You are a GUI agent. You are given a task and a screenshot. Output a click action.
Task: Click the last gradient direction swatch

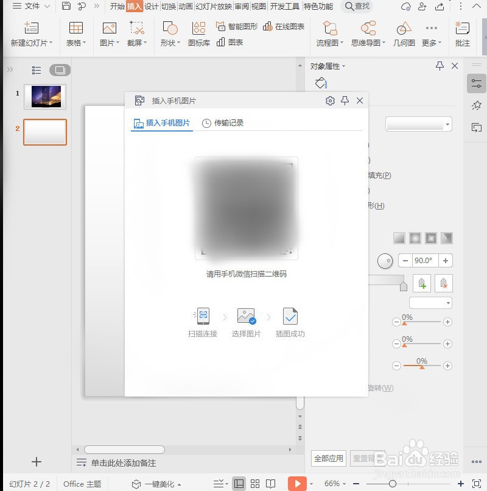447,238
